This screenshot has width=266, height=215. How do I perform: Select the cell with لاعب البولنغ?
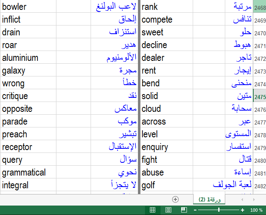point(114,6)
